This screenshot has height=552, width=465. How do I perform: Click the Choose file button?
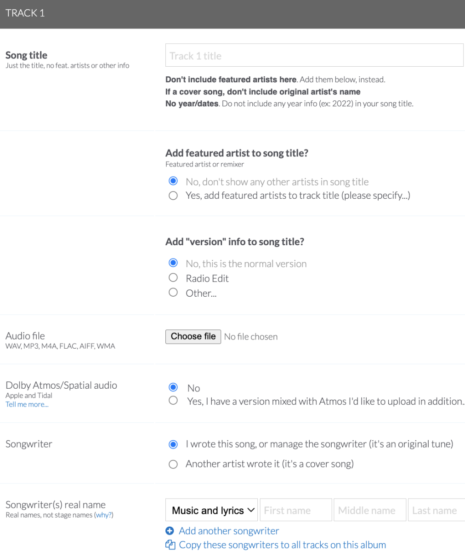193,337
